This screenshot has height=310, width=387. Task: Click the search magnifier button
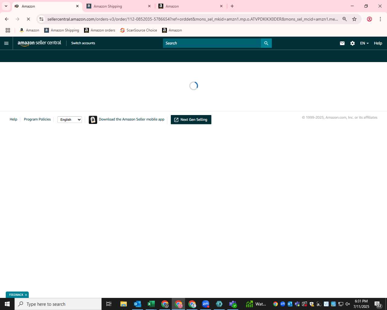coord(266,43)
